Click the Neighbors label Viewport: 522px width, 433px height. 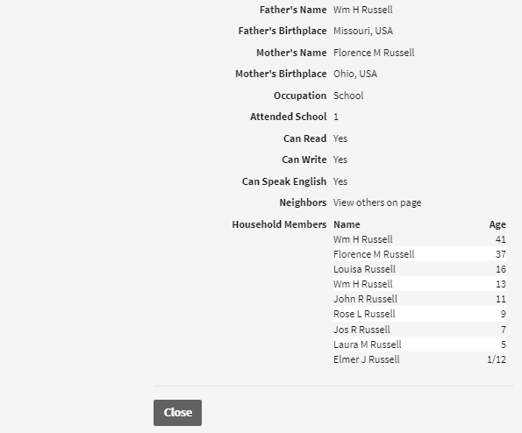[x=303, y=202]
